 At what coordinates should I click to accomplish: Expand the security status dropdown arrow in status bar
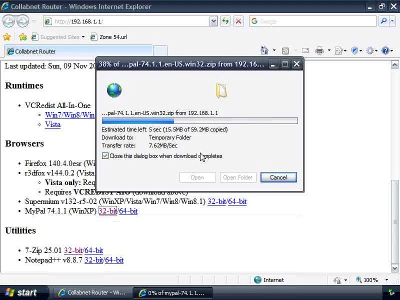[x=345, y=280]
